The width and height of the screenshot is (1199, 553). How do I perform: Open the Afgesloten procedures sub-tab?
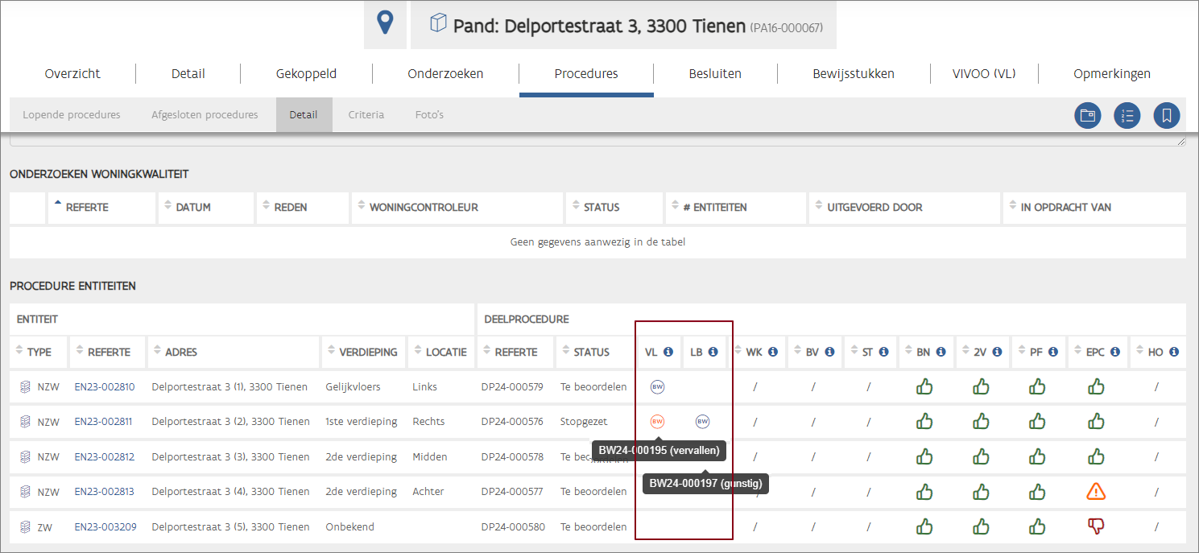click(x=205, y=114)
